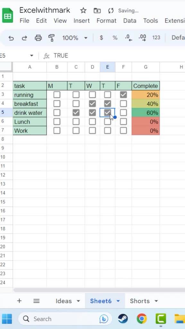185x329 pixels.
Task: Check the Monday checkbox for Lunch
Action: click(x=57, y=121)
